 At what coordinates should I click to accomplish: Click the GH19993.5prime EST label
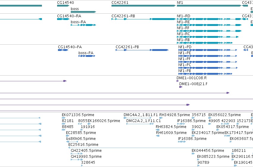tap(86, 157)
